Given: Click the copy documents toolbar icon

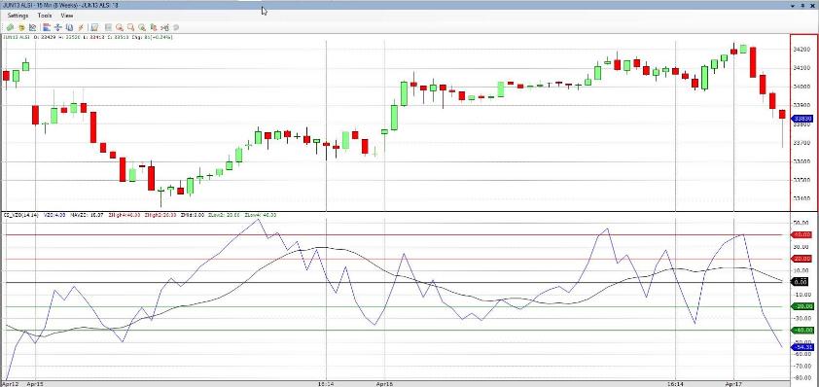Looking at the screenshot, I should pyautogui.click(x=69, y=27).
